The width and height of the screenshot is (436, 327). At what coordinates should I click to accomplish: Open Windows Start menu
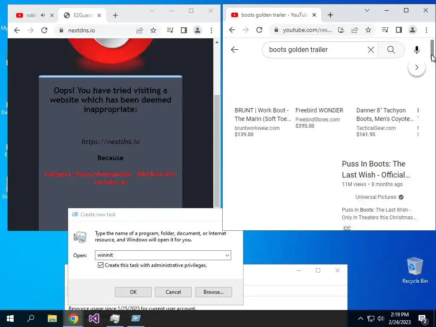click(x=10, y=318)
